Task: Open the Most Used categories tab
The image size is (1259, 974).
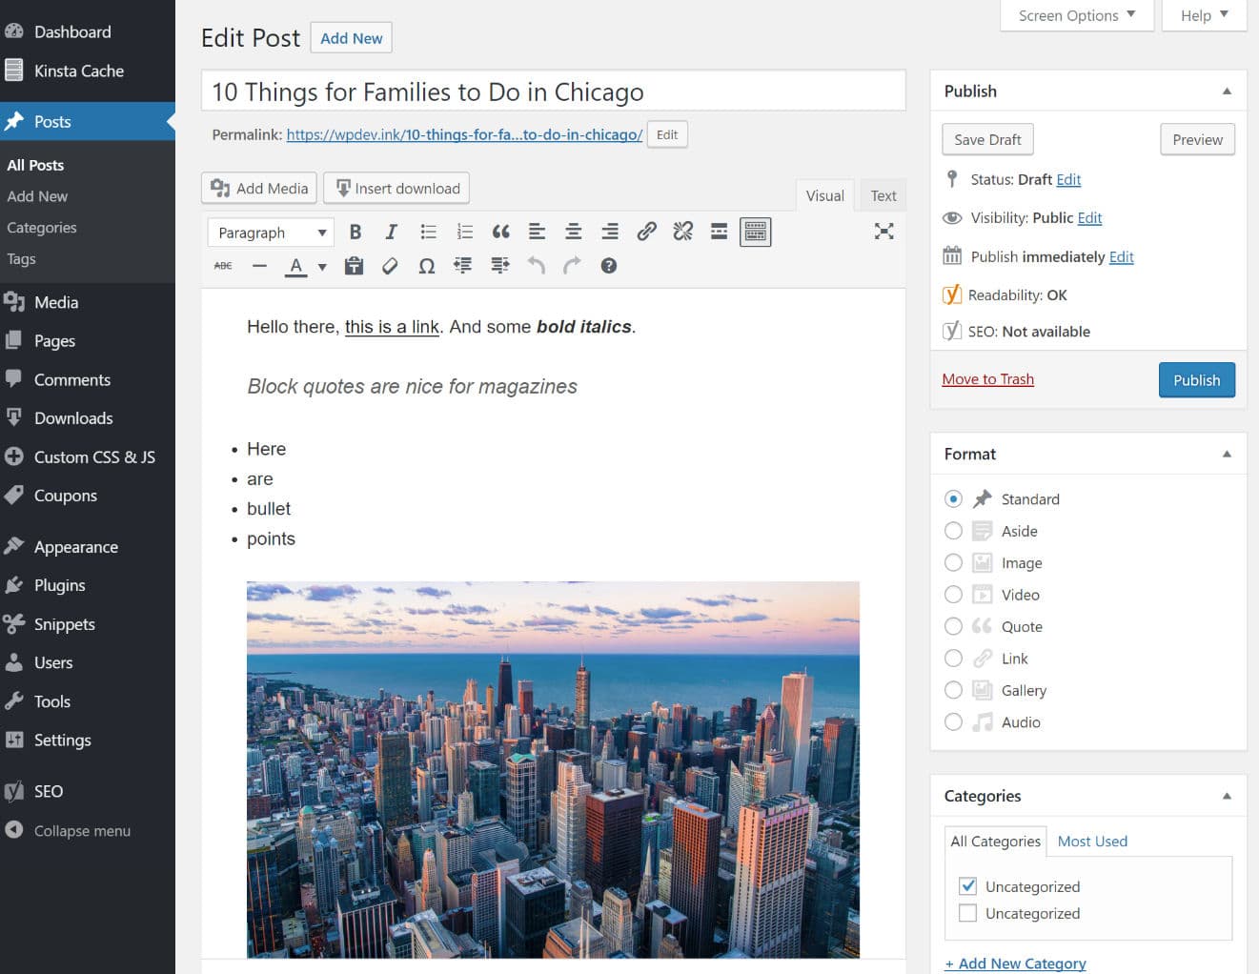Action: (1092, 841)
